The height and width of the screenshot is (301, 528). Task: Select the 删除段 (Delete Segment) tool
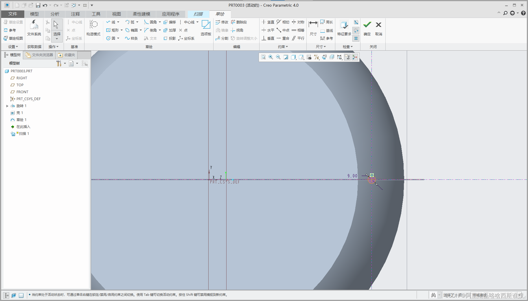coord(239,22)
